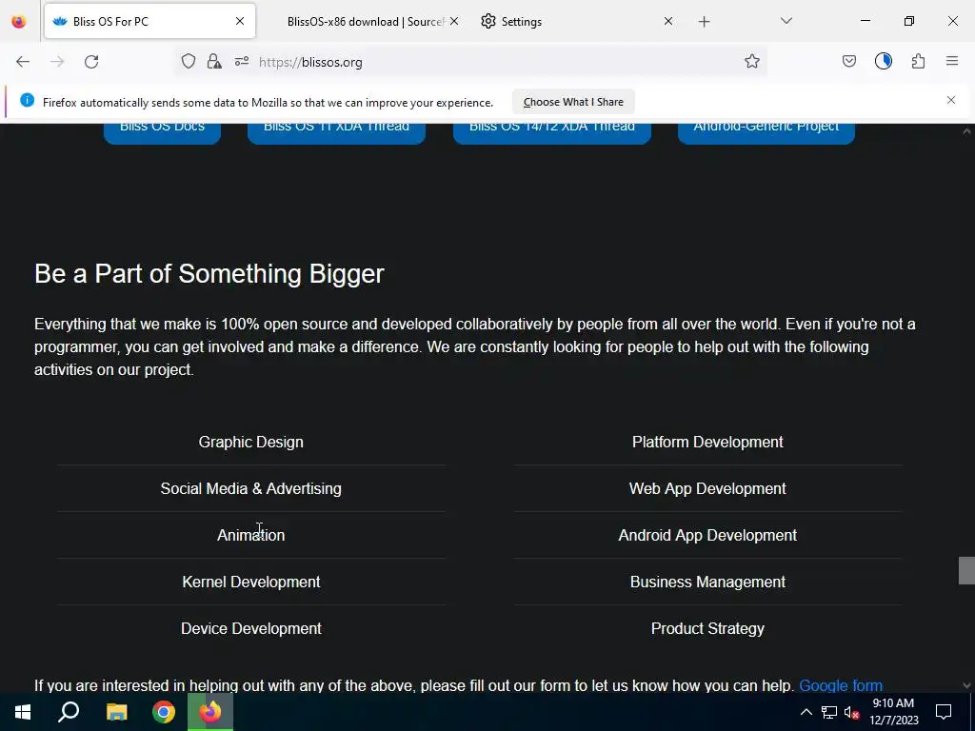Click the Web App Development item
Screen dimensions: 975x731
707,488
